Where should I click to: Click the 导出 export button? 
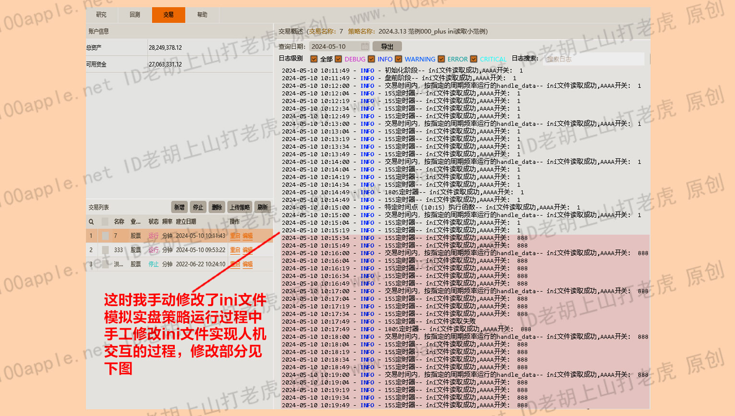[387, 47]
